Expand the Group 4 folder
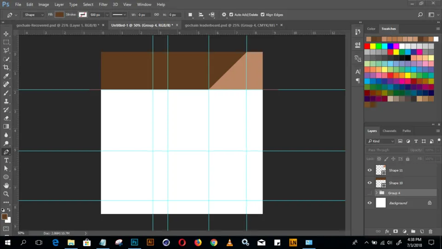The height and width of the screenshot is (249, 442). coord(377,193)
